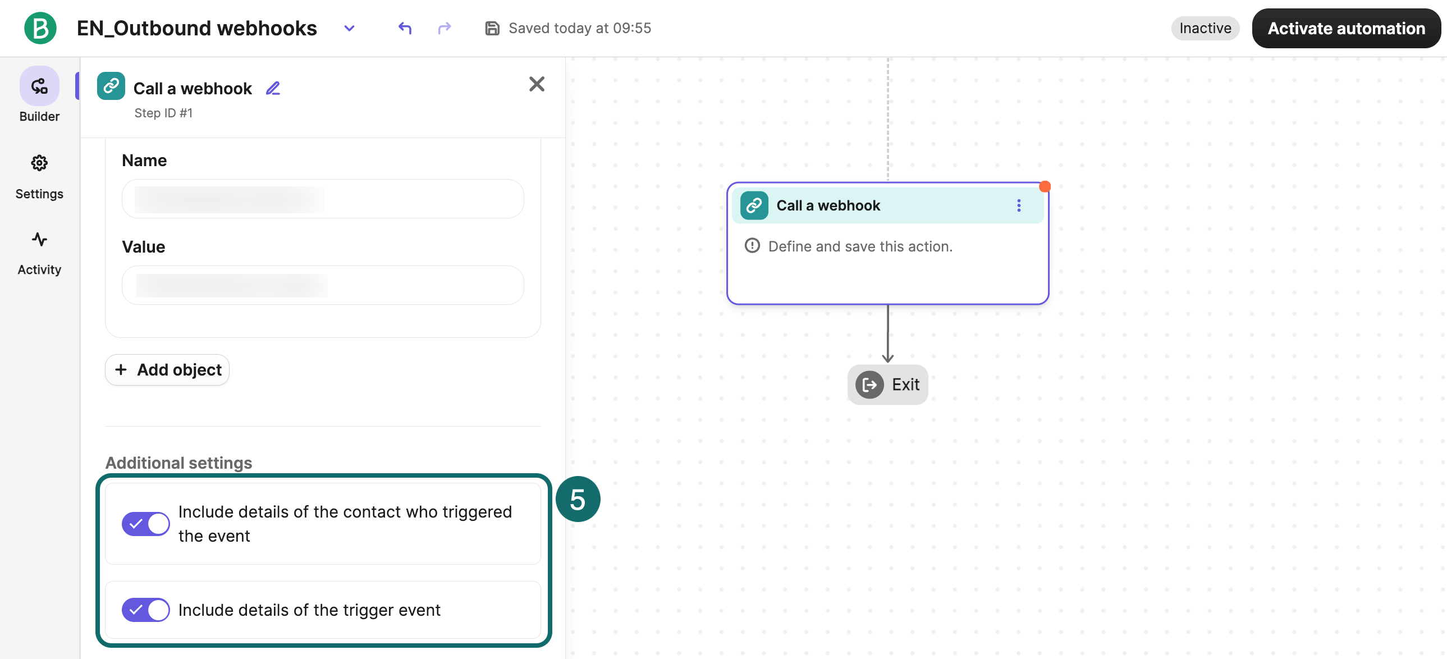The height and width of the screenshot is (659, 1447).
Task: Undo the last change
Action: point(405,28)
